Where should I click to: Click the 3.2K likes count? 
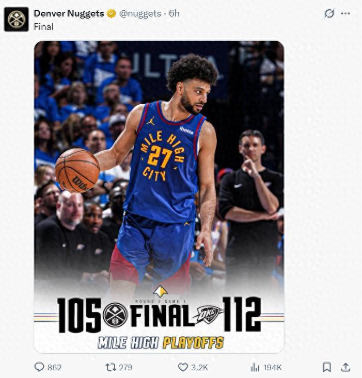click(x=199, y=367)
